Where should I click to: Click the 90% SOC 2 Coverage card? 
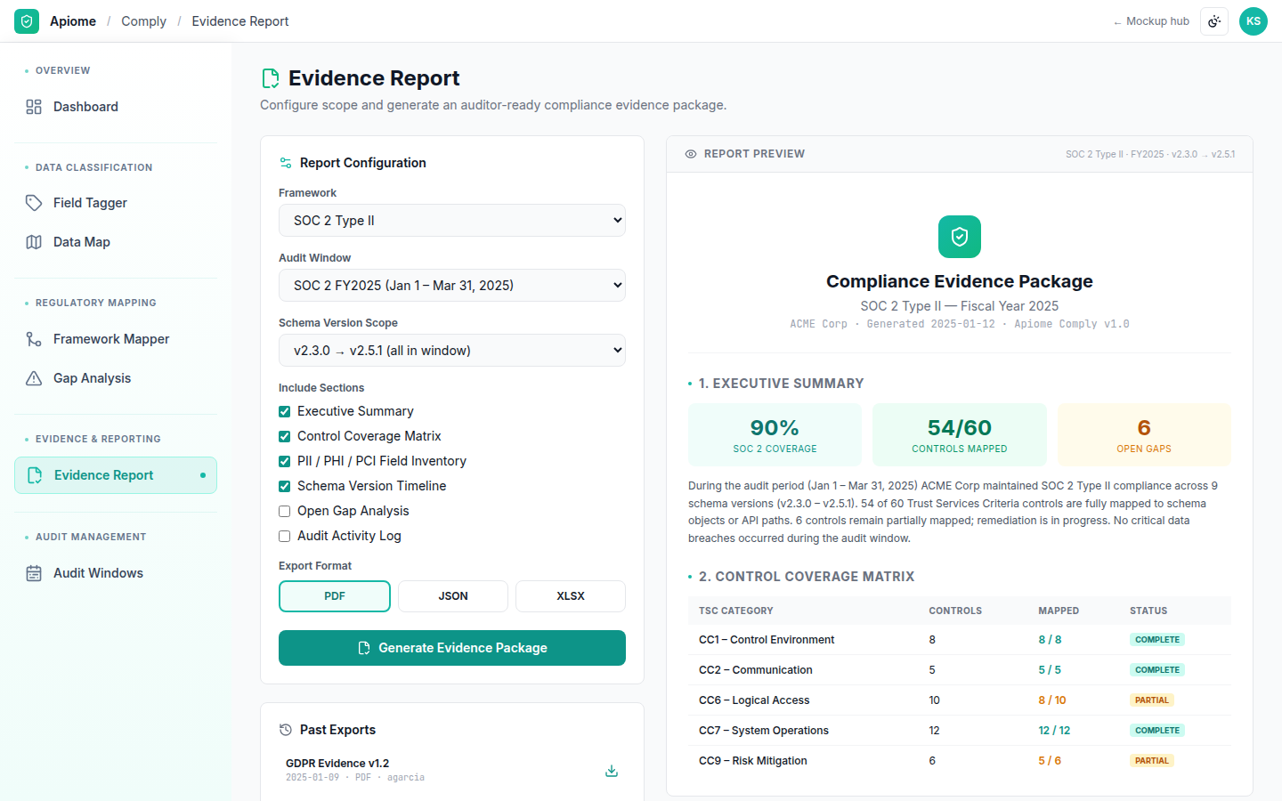point(775,434)
